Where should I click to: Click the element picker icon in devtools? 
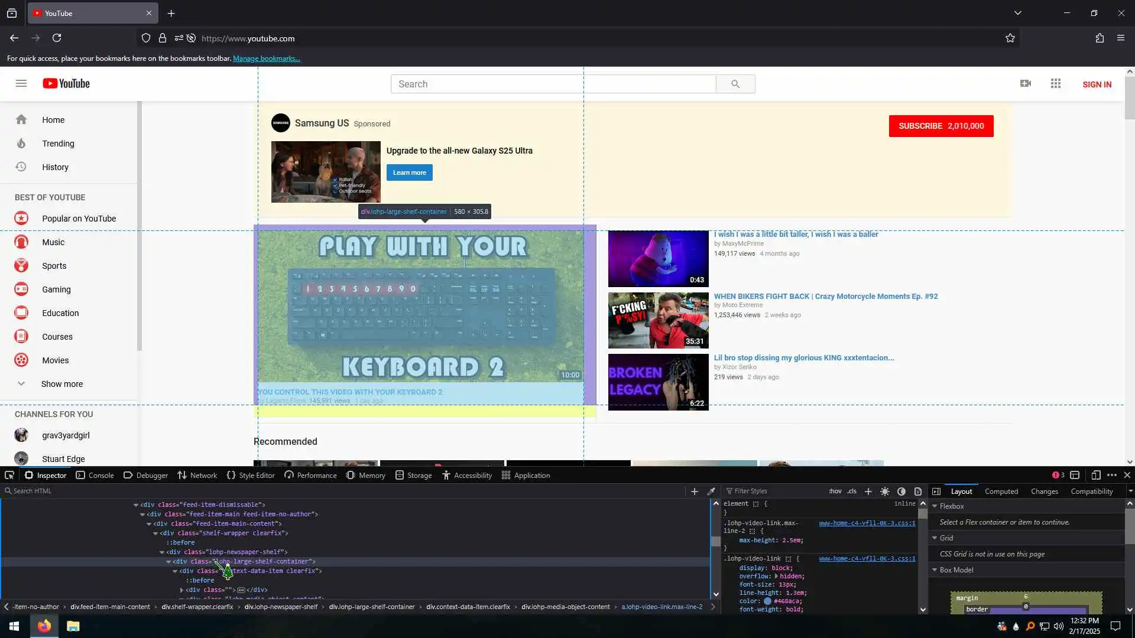click(9, 475)
